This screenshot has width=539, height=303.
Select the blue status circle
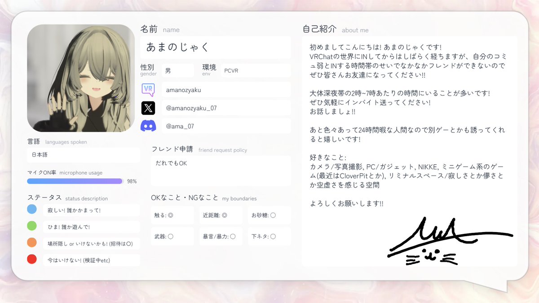pyautogui.click(x=32, y=209)
